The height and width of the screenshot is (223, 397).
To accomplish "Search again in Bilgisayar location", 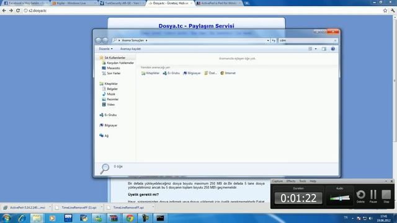I will point(192,73).
